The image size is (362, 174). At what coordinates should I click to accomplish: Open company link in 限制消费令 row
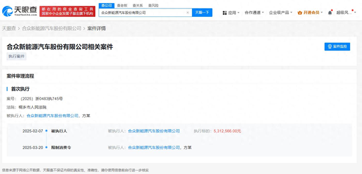(x=154, y=147)
